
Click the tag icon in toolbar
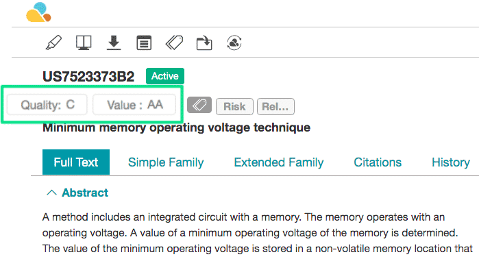tap(174, 42)
